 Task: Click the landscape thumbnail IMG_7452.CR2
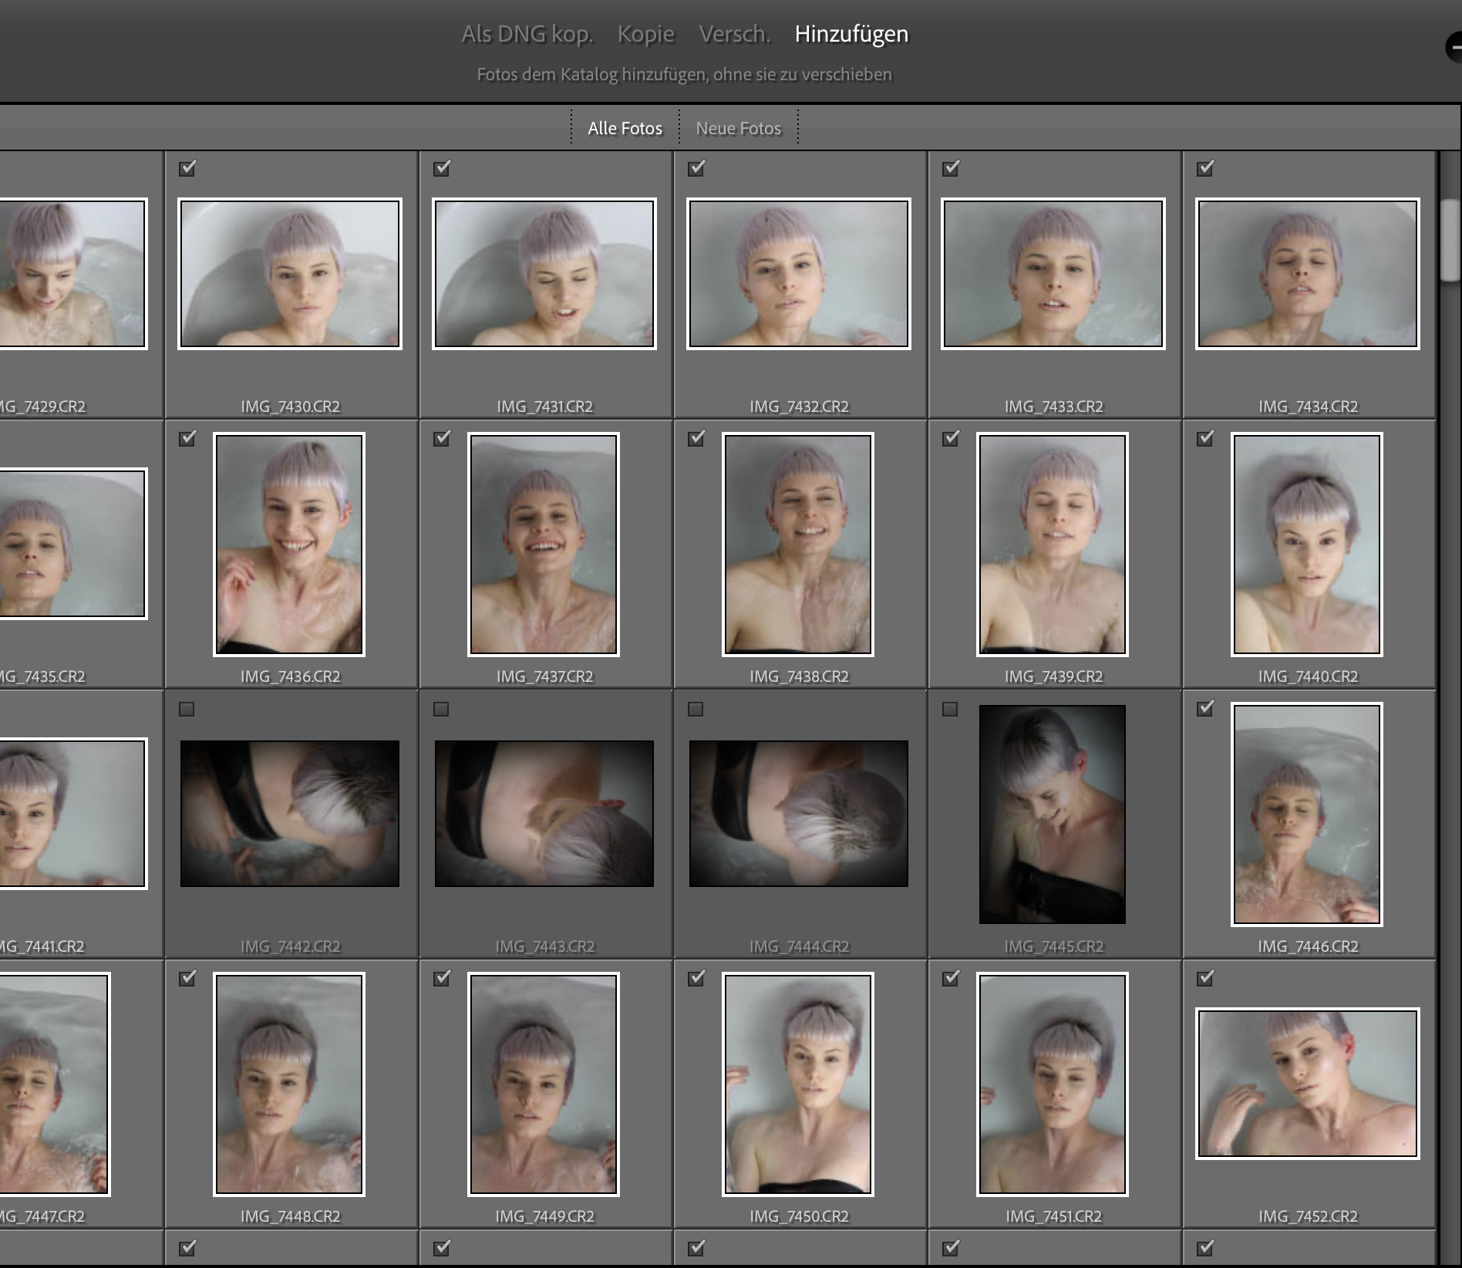[1308, 1084]
